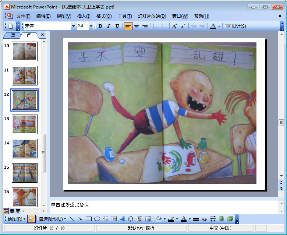Screen dimensions: 287x235
Task: Apply drawing toolbar font color
Action: pyautogui.click(x=184, y=219)
